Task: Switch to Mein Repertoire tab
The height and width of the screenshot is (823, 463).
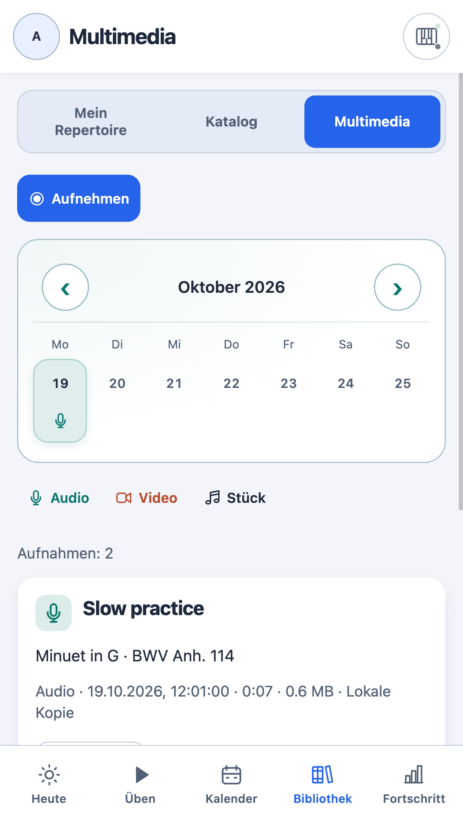Action: tap(91, 122)
